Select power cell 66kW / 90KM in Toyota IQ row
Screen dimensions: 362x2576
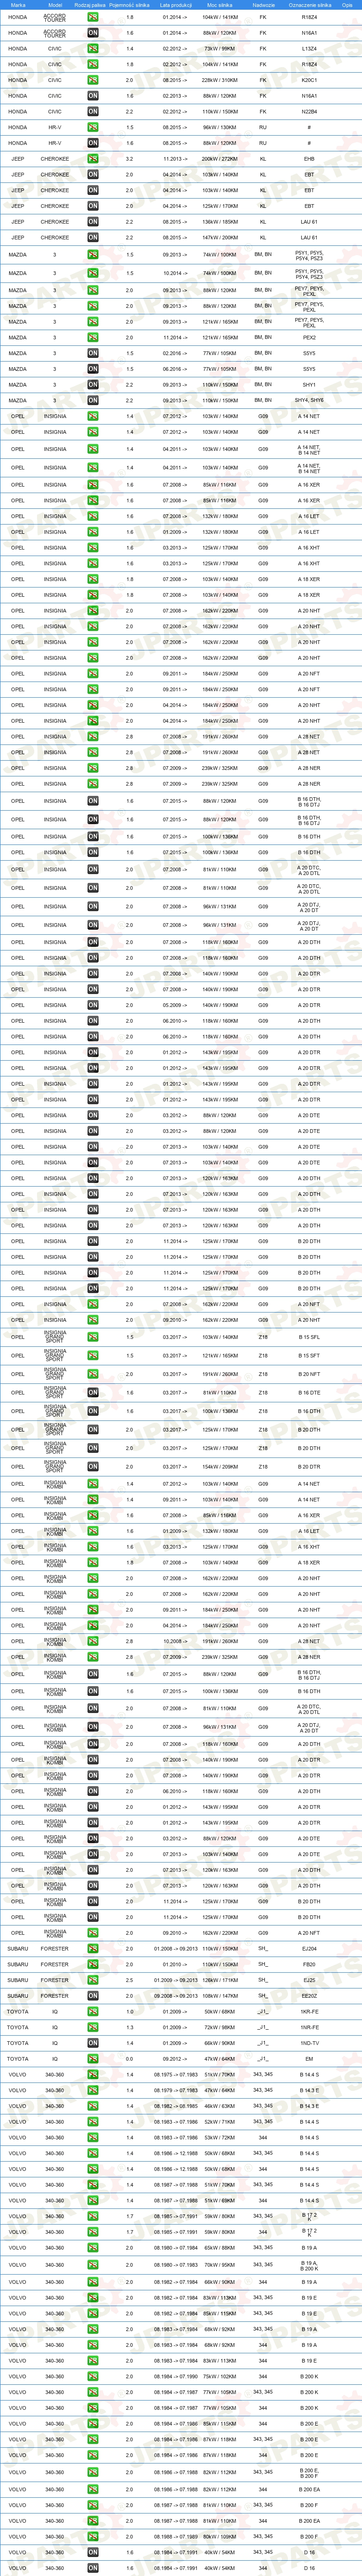[219, 2043]
